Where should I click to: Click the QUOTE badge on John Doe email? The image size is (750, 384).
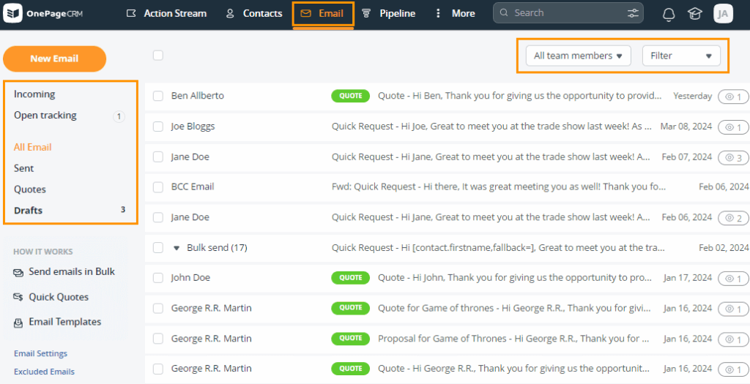351,278
